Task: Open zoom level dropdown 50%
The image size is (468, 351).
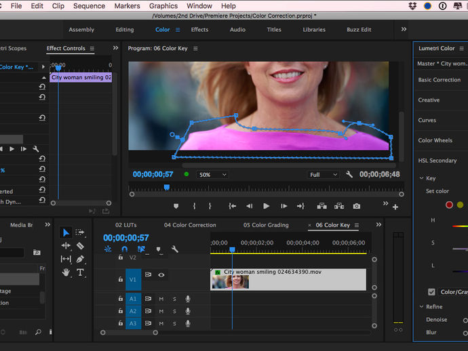Action: [x=212, y=175]
